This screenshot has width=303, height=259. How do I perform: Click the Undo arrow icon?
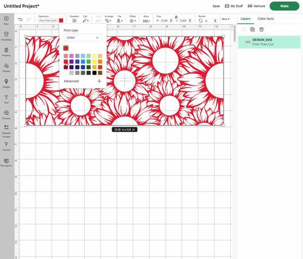tap(20, 19)
